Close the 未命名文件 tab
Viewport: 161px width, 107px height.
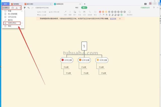pos(80,4)
